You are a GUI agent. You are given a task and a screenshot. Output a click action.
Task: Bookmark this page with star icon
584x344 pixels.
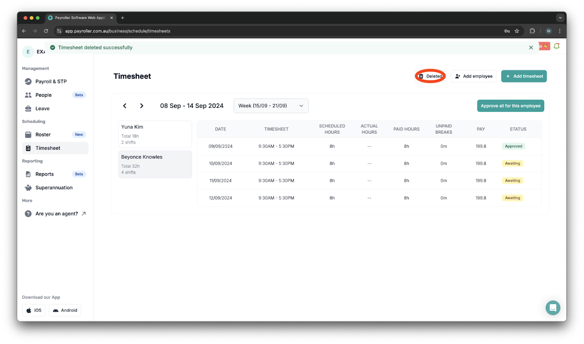[517, 31]
